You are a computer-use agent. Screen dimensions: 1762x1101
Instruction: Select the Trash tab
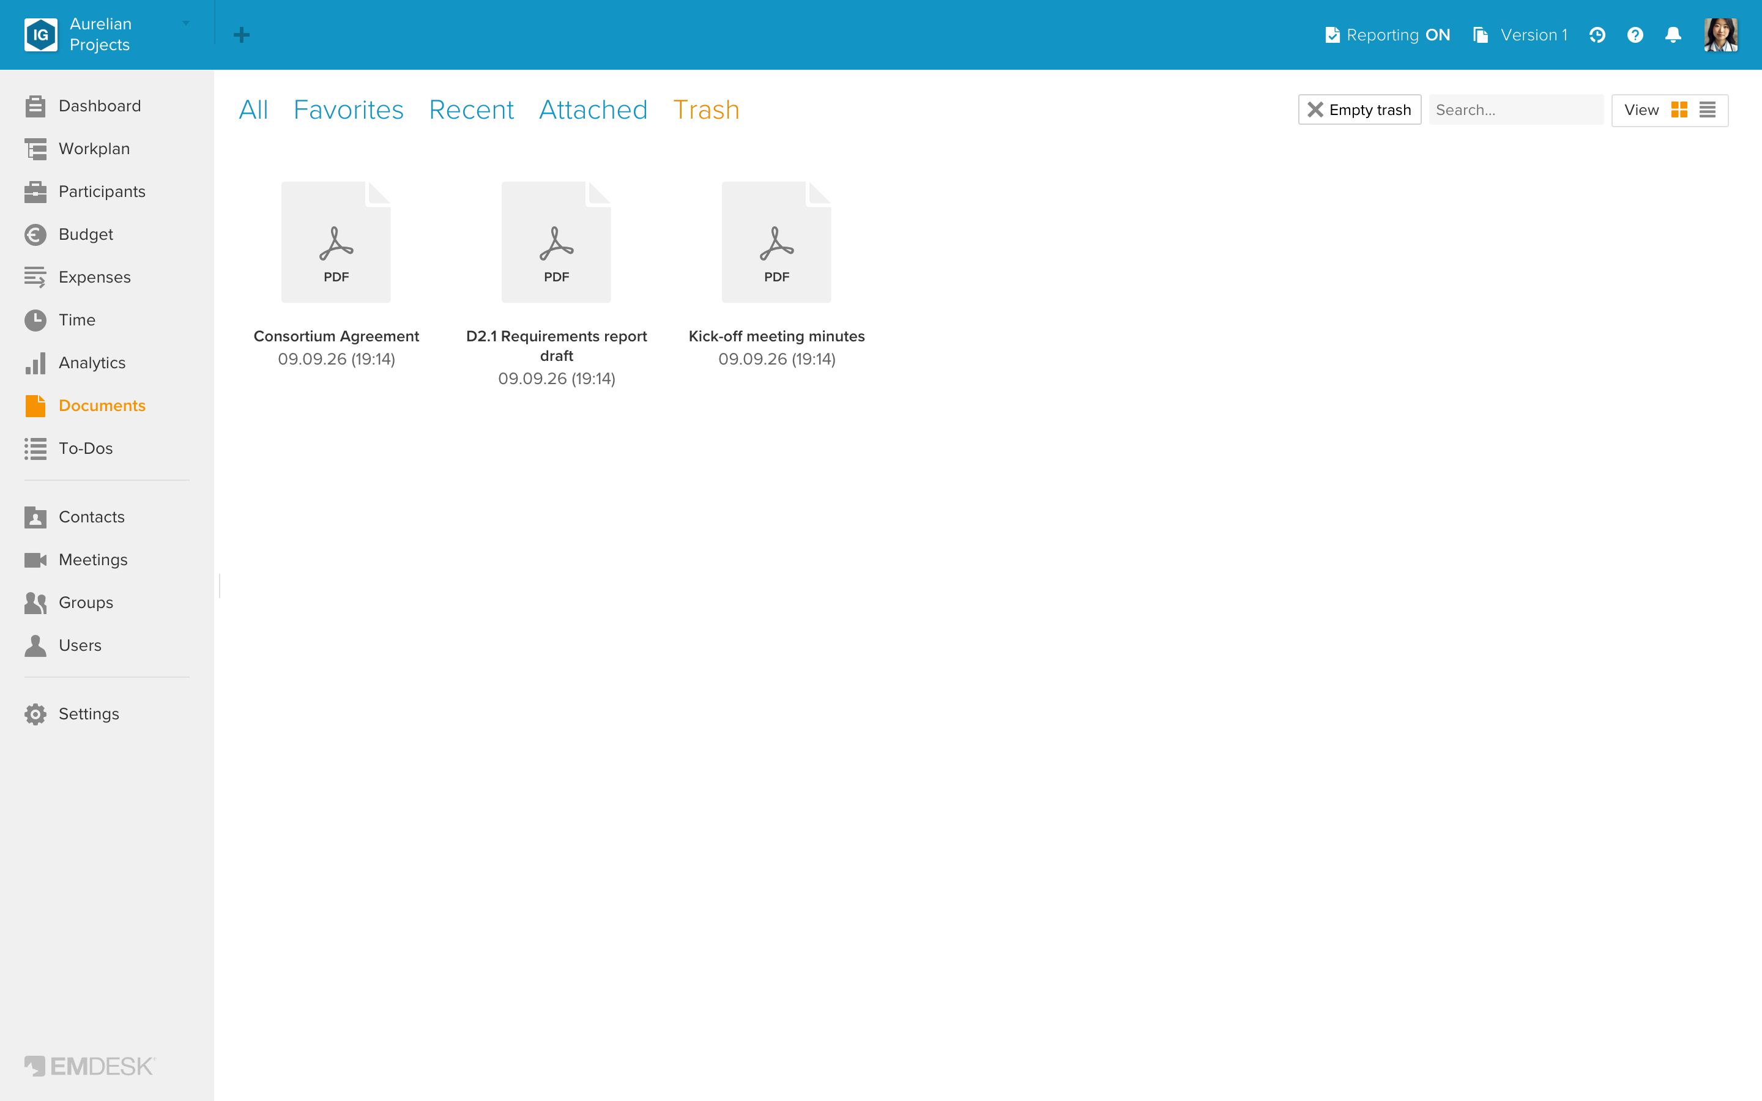705,110
